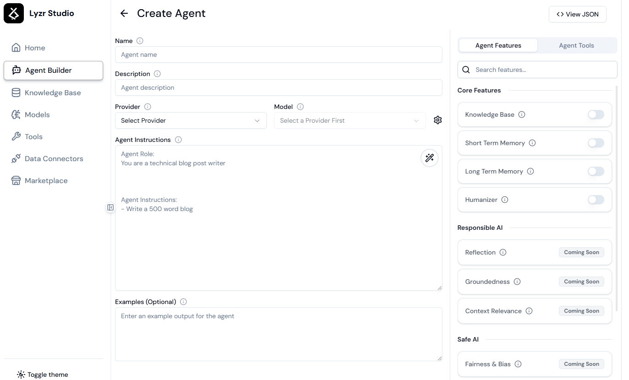The height and width of the screenshot is (380, 629).
Task: Go back using the arrow near Create Agent
Action: [124, 13]
